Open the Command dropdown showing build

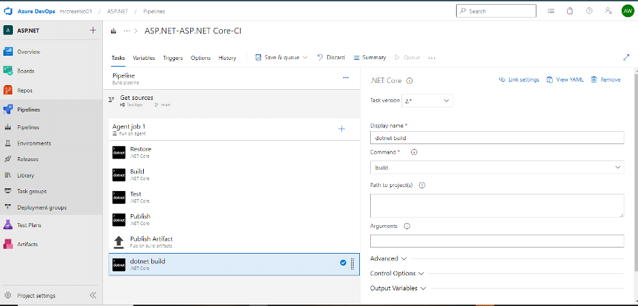pyautogui.click(x=497, y=167)
